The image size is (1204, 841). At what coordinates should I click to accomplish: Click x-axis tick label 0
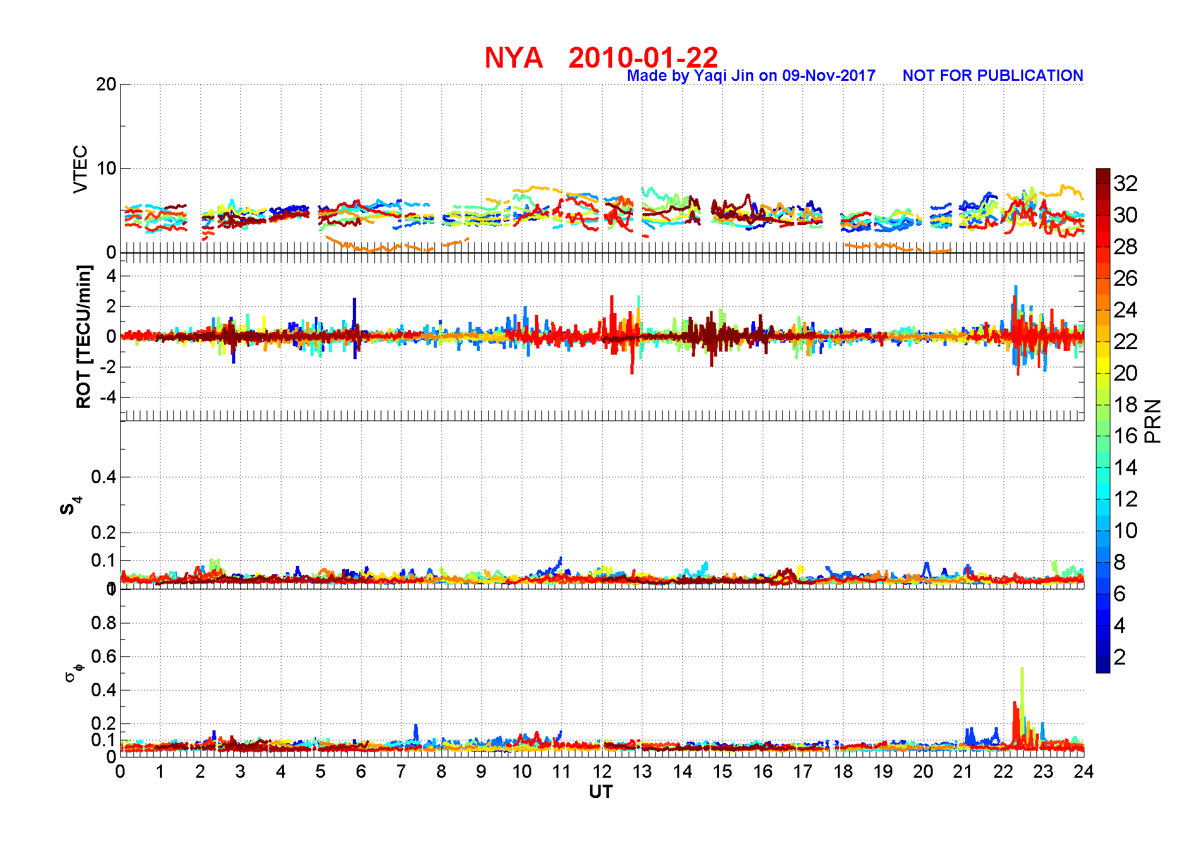tap(120, 771)
